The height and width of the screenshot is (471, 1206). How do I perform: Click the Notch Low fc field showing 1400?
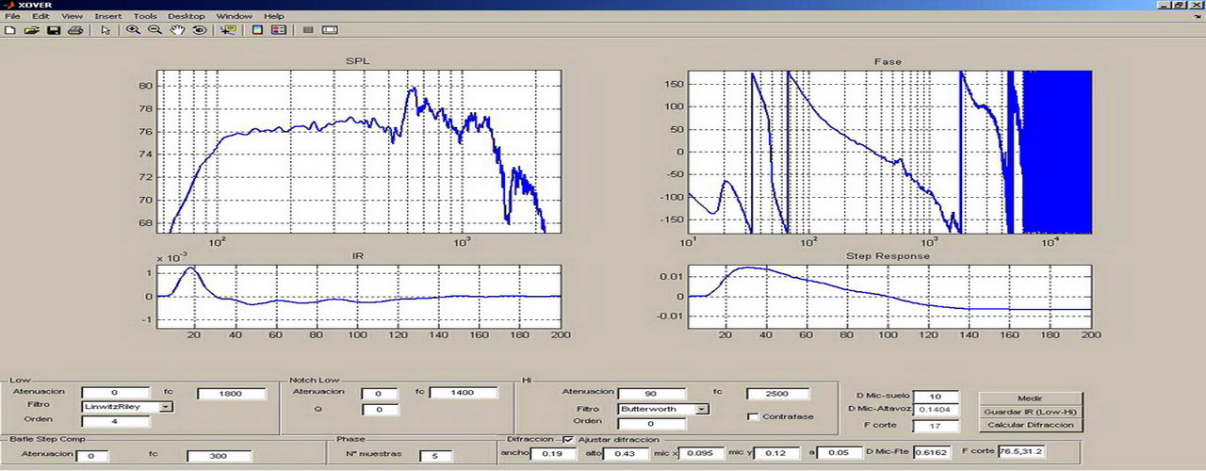pos(464,393)
